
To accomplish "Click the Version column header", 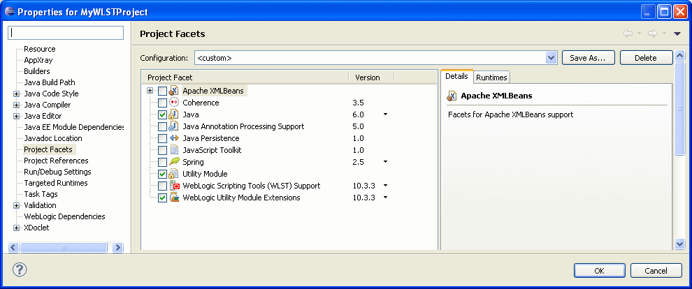I will pyautogui.click(x=371, y=77).
